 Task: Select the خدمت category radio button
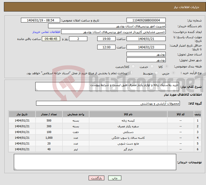click(152, 67)
